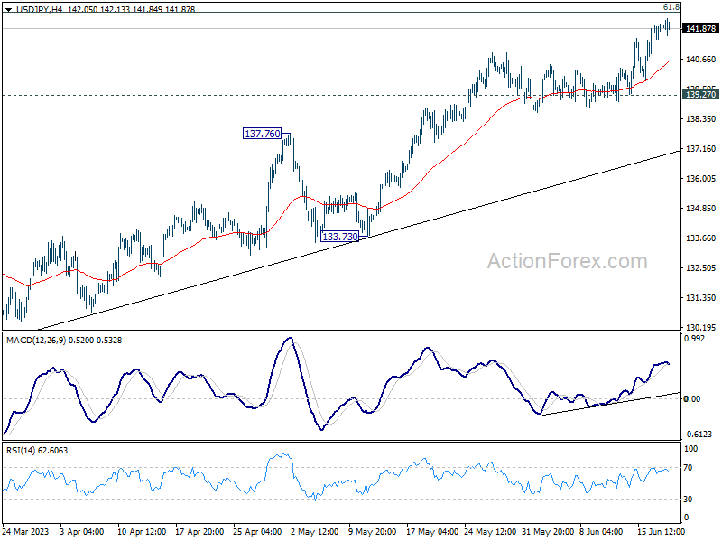Click the 31 May 20:00 time label

pyautogui.click(x=547, y=531)
